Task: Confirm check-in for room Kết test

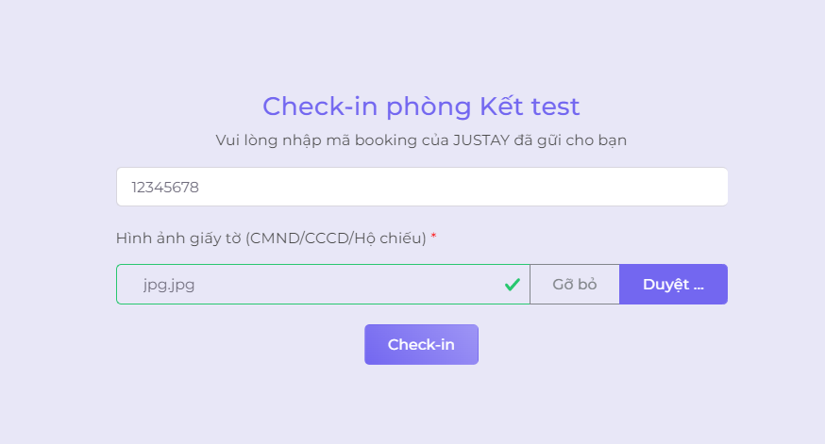Action: click(421, 344)
